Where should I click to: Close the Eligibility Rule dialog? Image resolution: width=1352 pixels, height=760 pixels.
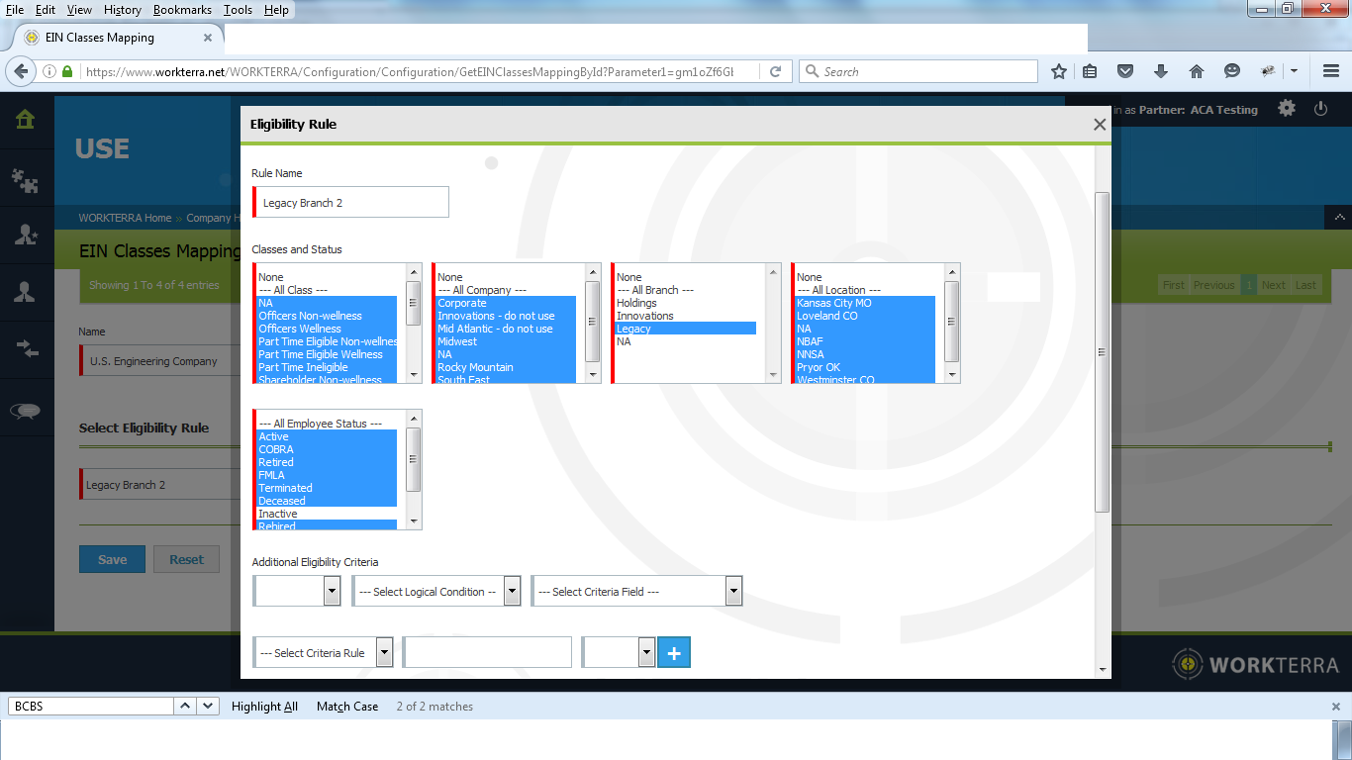click(x=1099, y=125)
